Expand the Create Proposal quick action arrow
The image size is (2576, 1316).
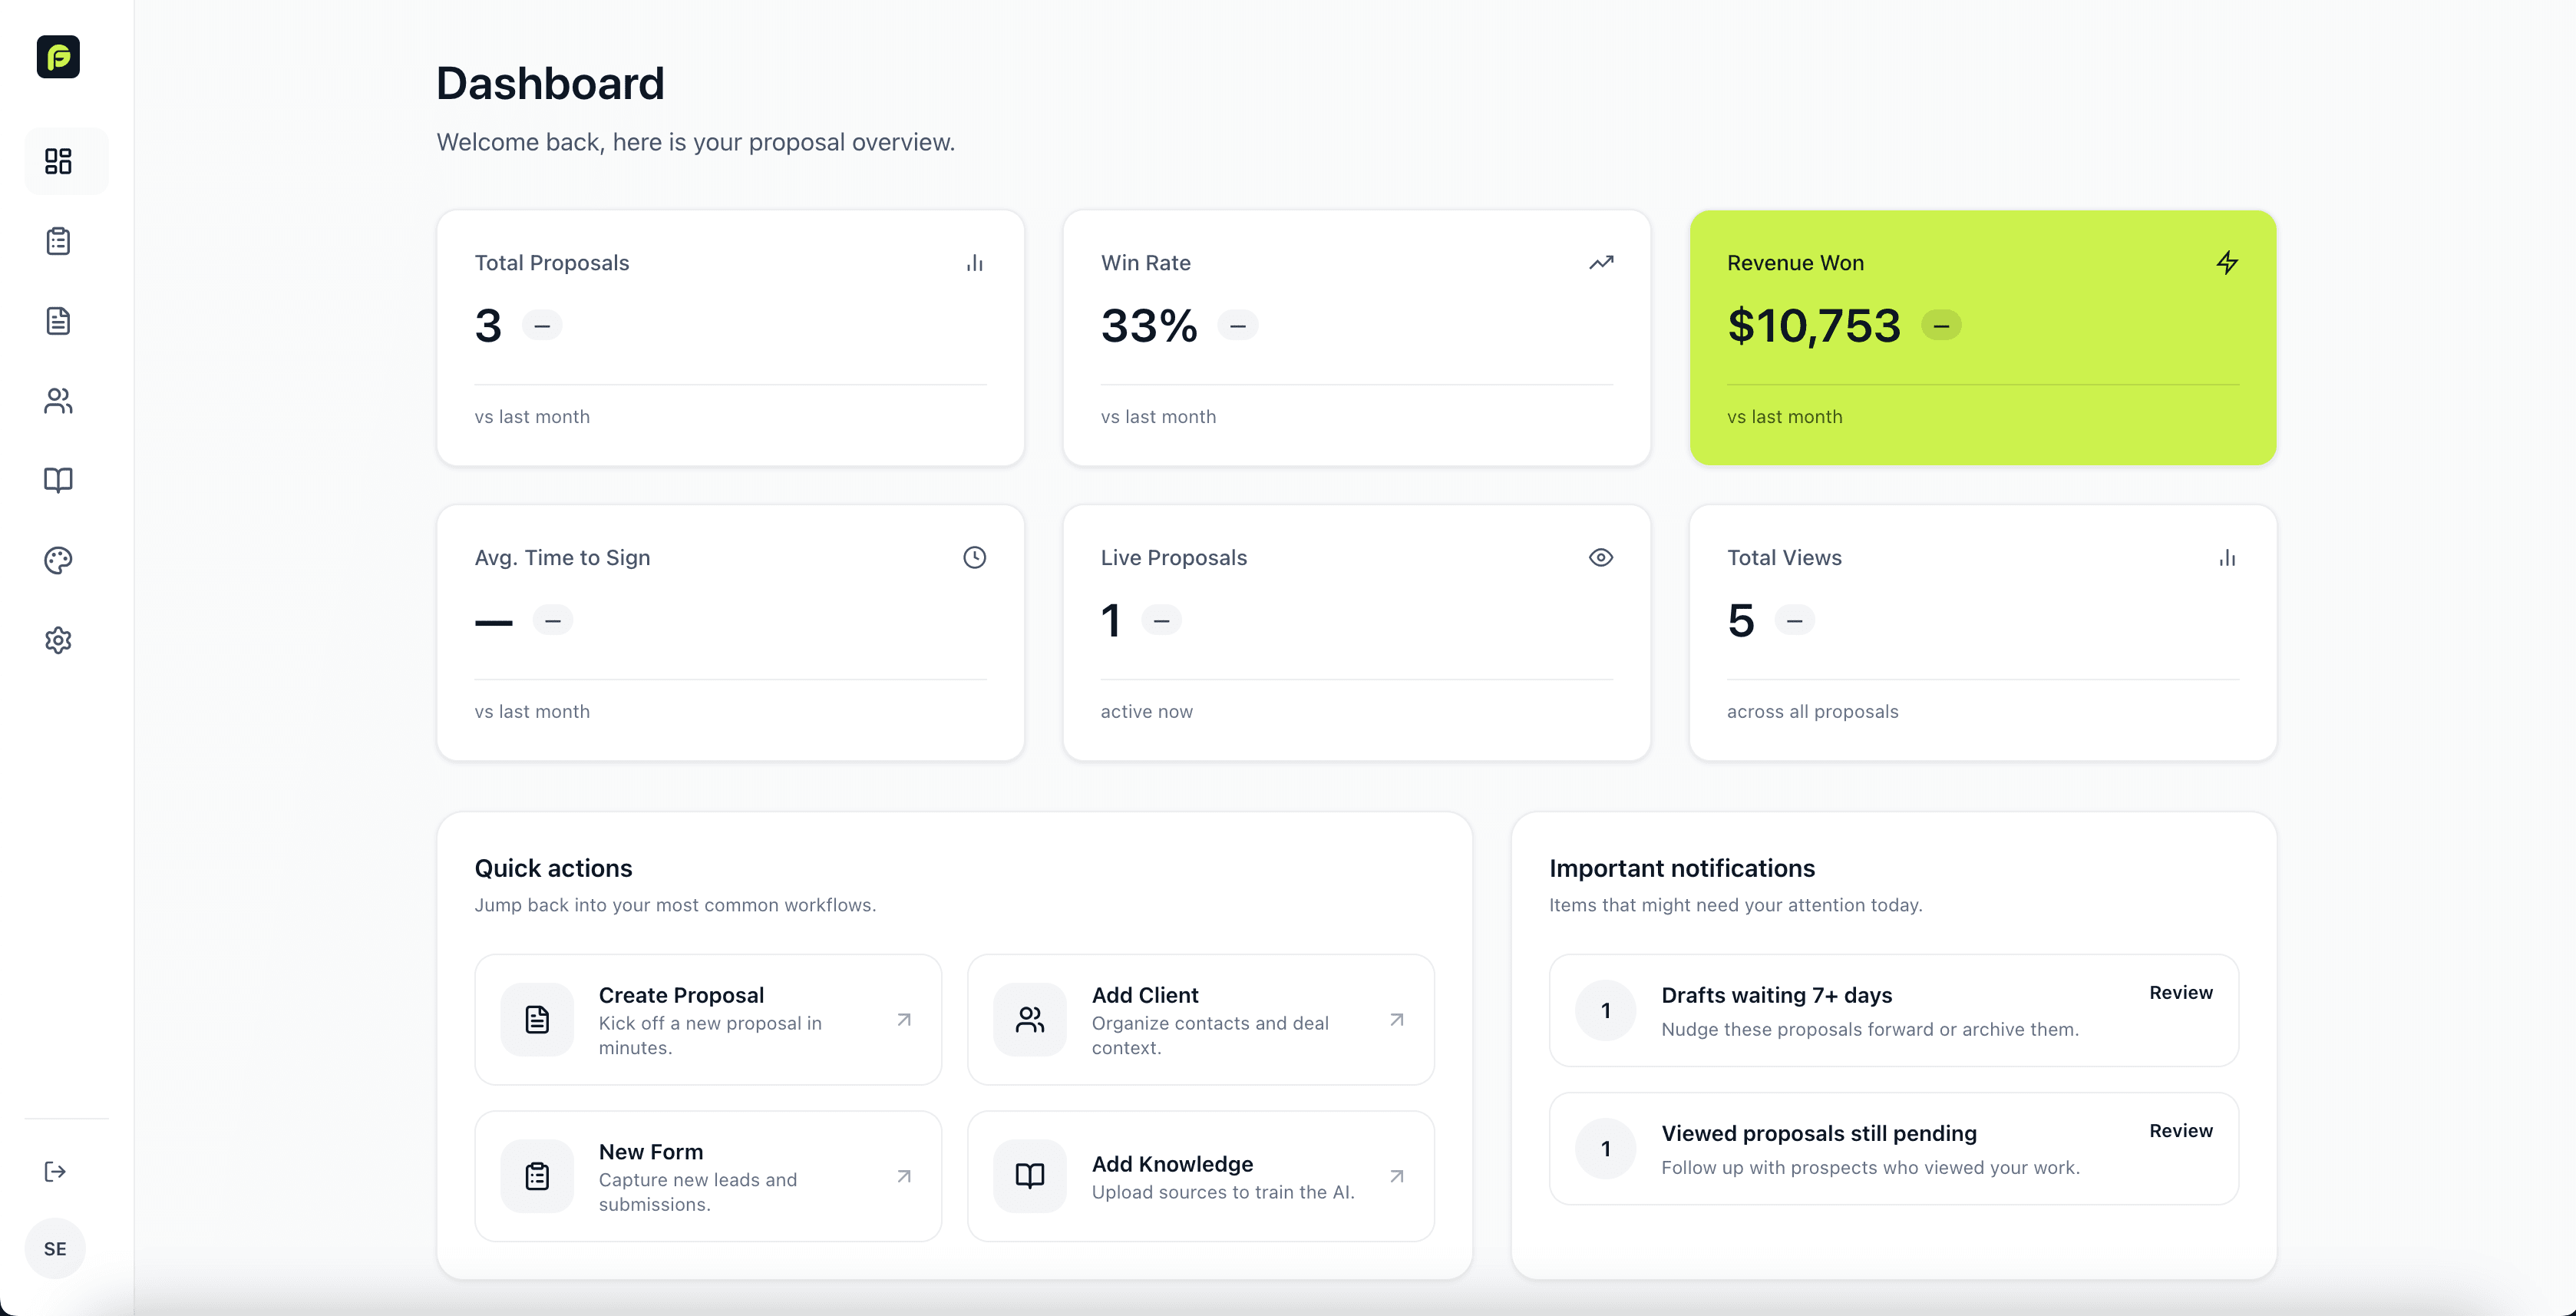tap(905, 1019)
